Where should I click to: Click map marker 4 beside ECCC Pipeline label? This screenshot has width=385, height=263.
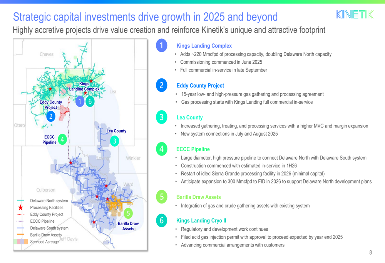coord(62,140)
